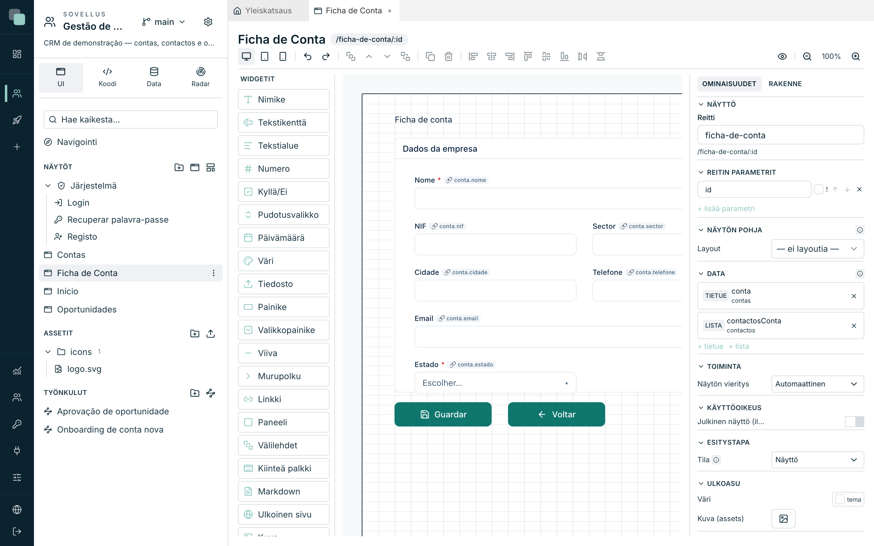874x546 pixels.
Task: Check the id parameter required checkbox
Action: coord(818,189)
